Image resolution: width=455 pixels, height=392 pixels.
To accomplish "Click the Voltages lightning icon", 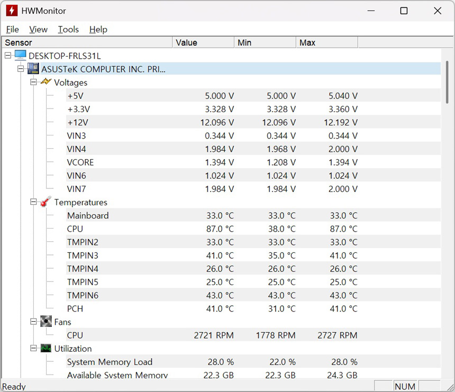I will click(46, 82).
